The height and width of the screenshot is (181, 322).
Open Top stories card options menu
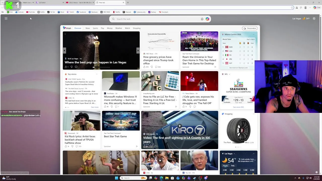(x=97, y=74)
